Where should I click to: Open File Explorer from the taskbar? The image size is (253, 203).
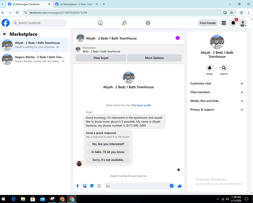(x=23, y=199)
